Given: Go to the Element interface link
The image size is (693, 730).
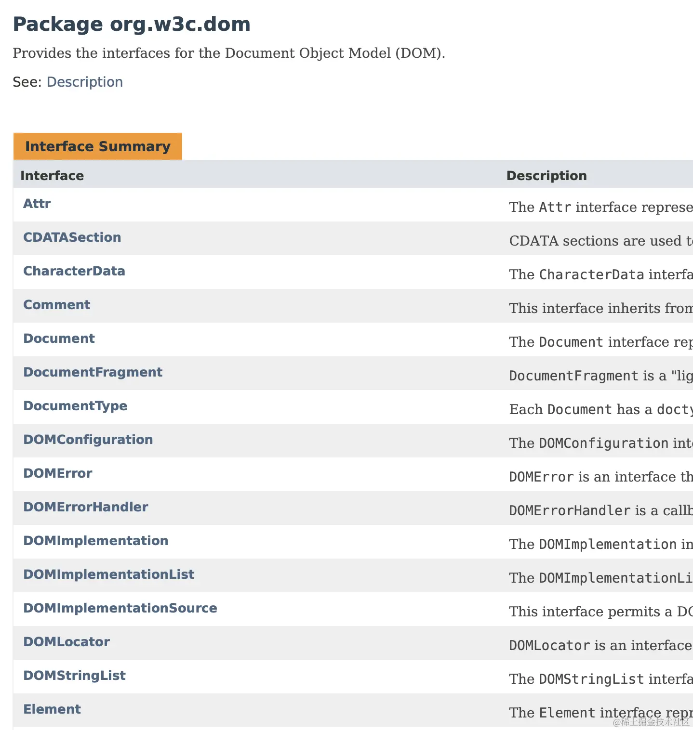Looking at the screenshot, I should point(52,709).
